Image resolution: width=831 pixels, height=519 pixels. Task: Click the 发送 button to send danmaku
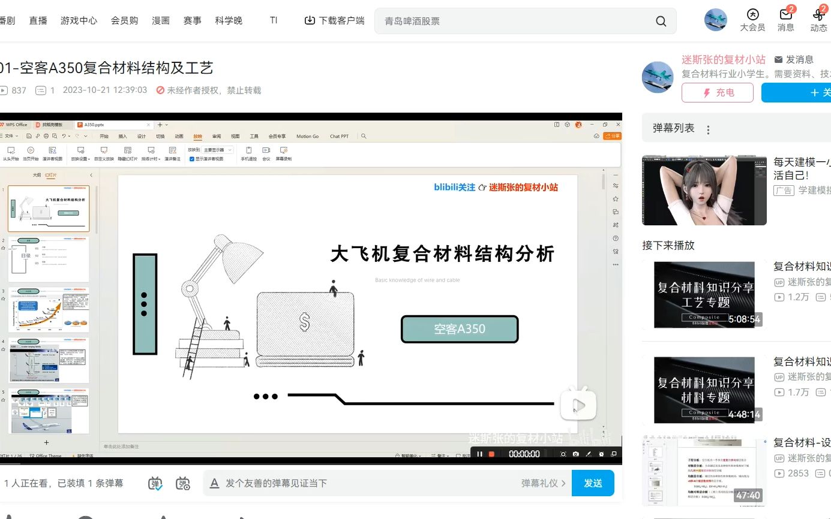tap(593, 483)
